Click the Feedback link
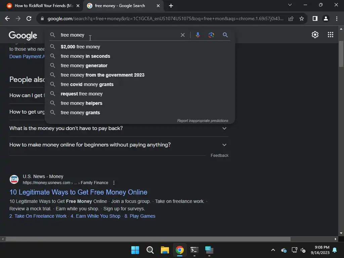The height and width of the screenshot is (258, 344). [x=219, y=156]
